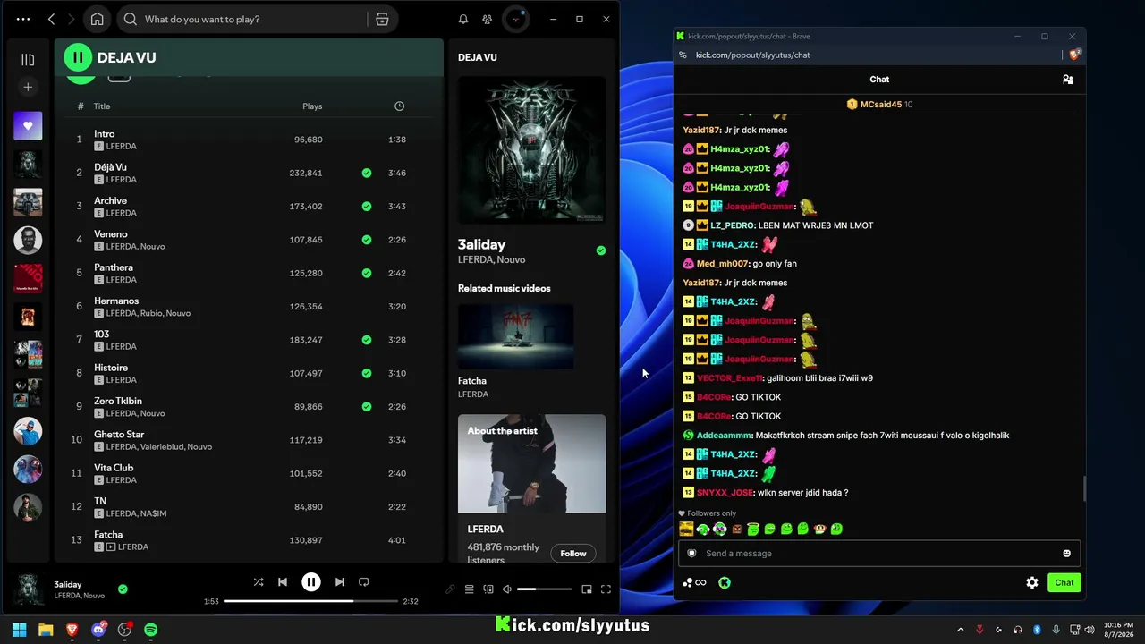
Task: Sort tracks by Title column
Action: (x=102, y=106)
